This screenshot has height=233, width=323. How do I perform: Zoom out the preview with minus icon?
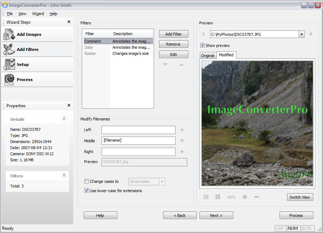[257, 197]
